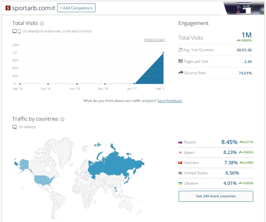Click the 00:01:36 visit duration value
This screenshot has height=222, width=266.
tap(244, 50)
